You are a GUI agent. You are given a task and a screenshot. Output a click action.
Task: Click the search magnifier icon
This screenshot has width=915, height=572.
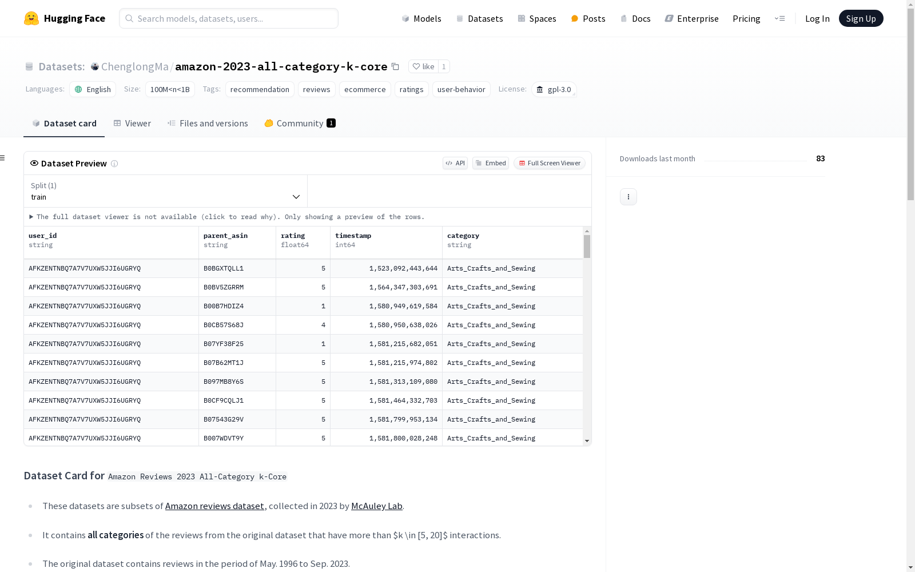[129, 18]
